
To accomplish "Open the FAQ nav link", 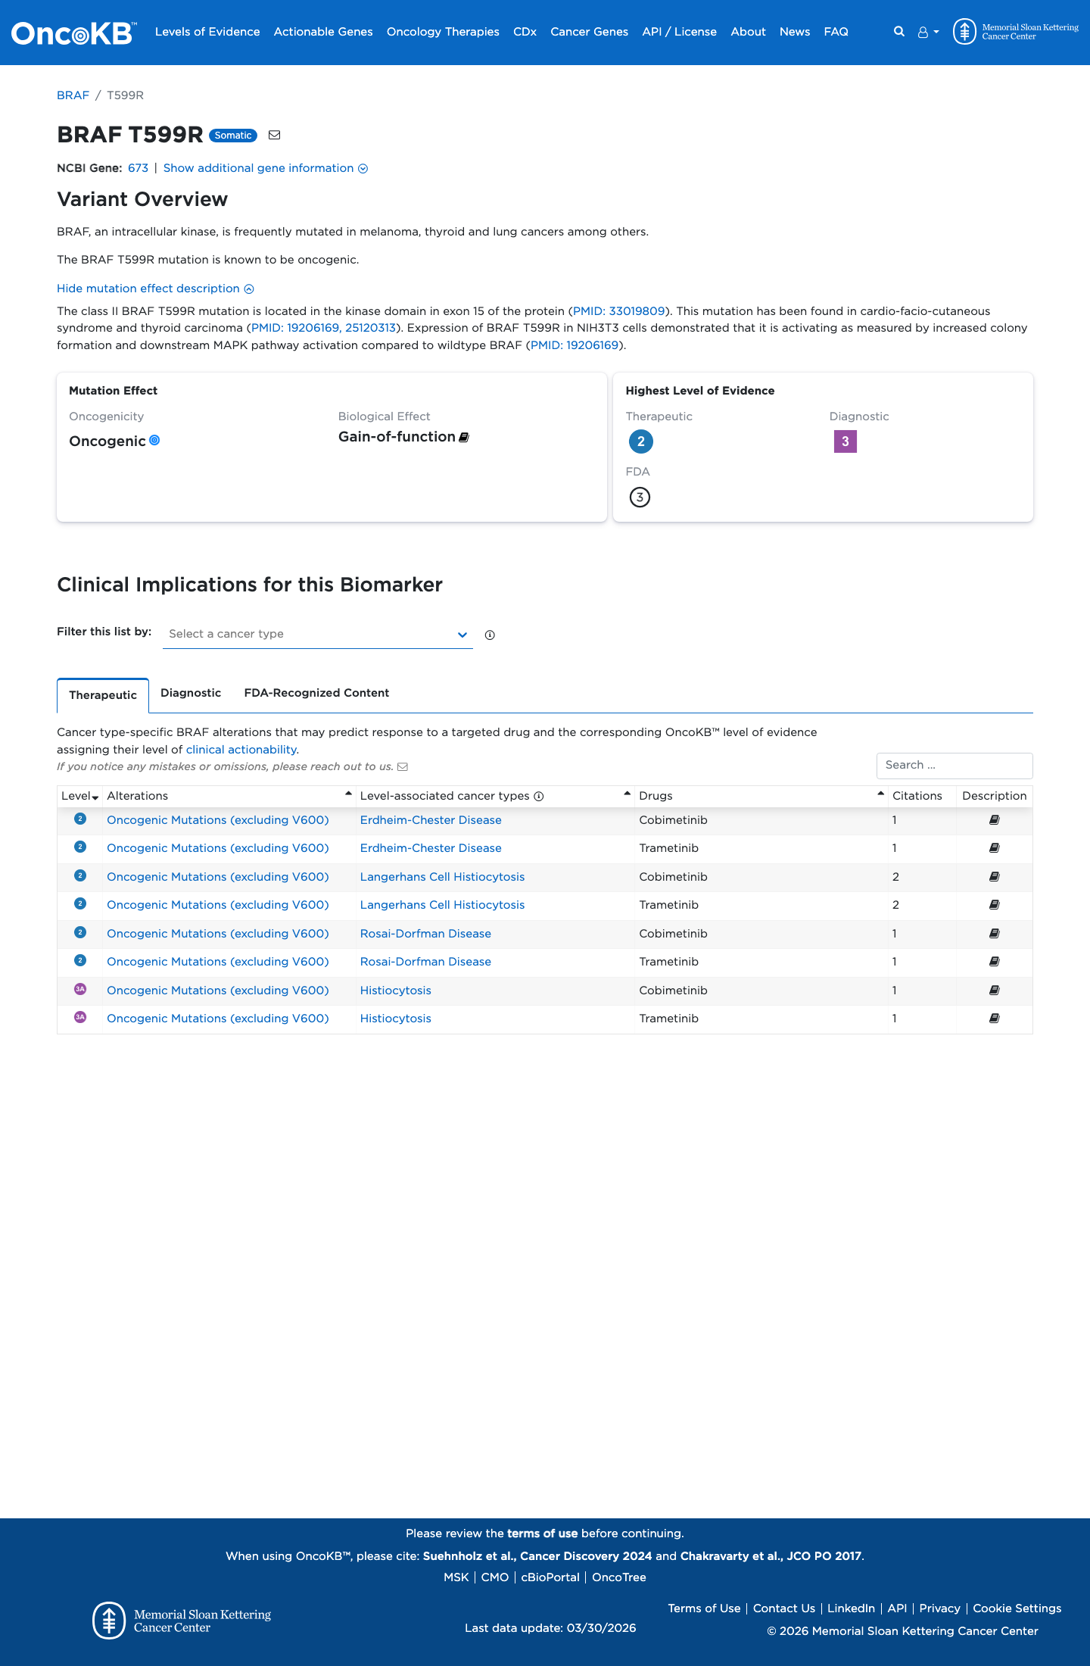I will [x=836, y=32].
